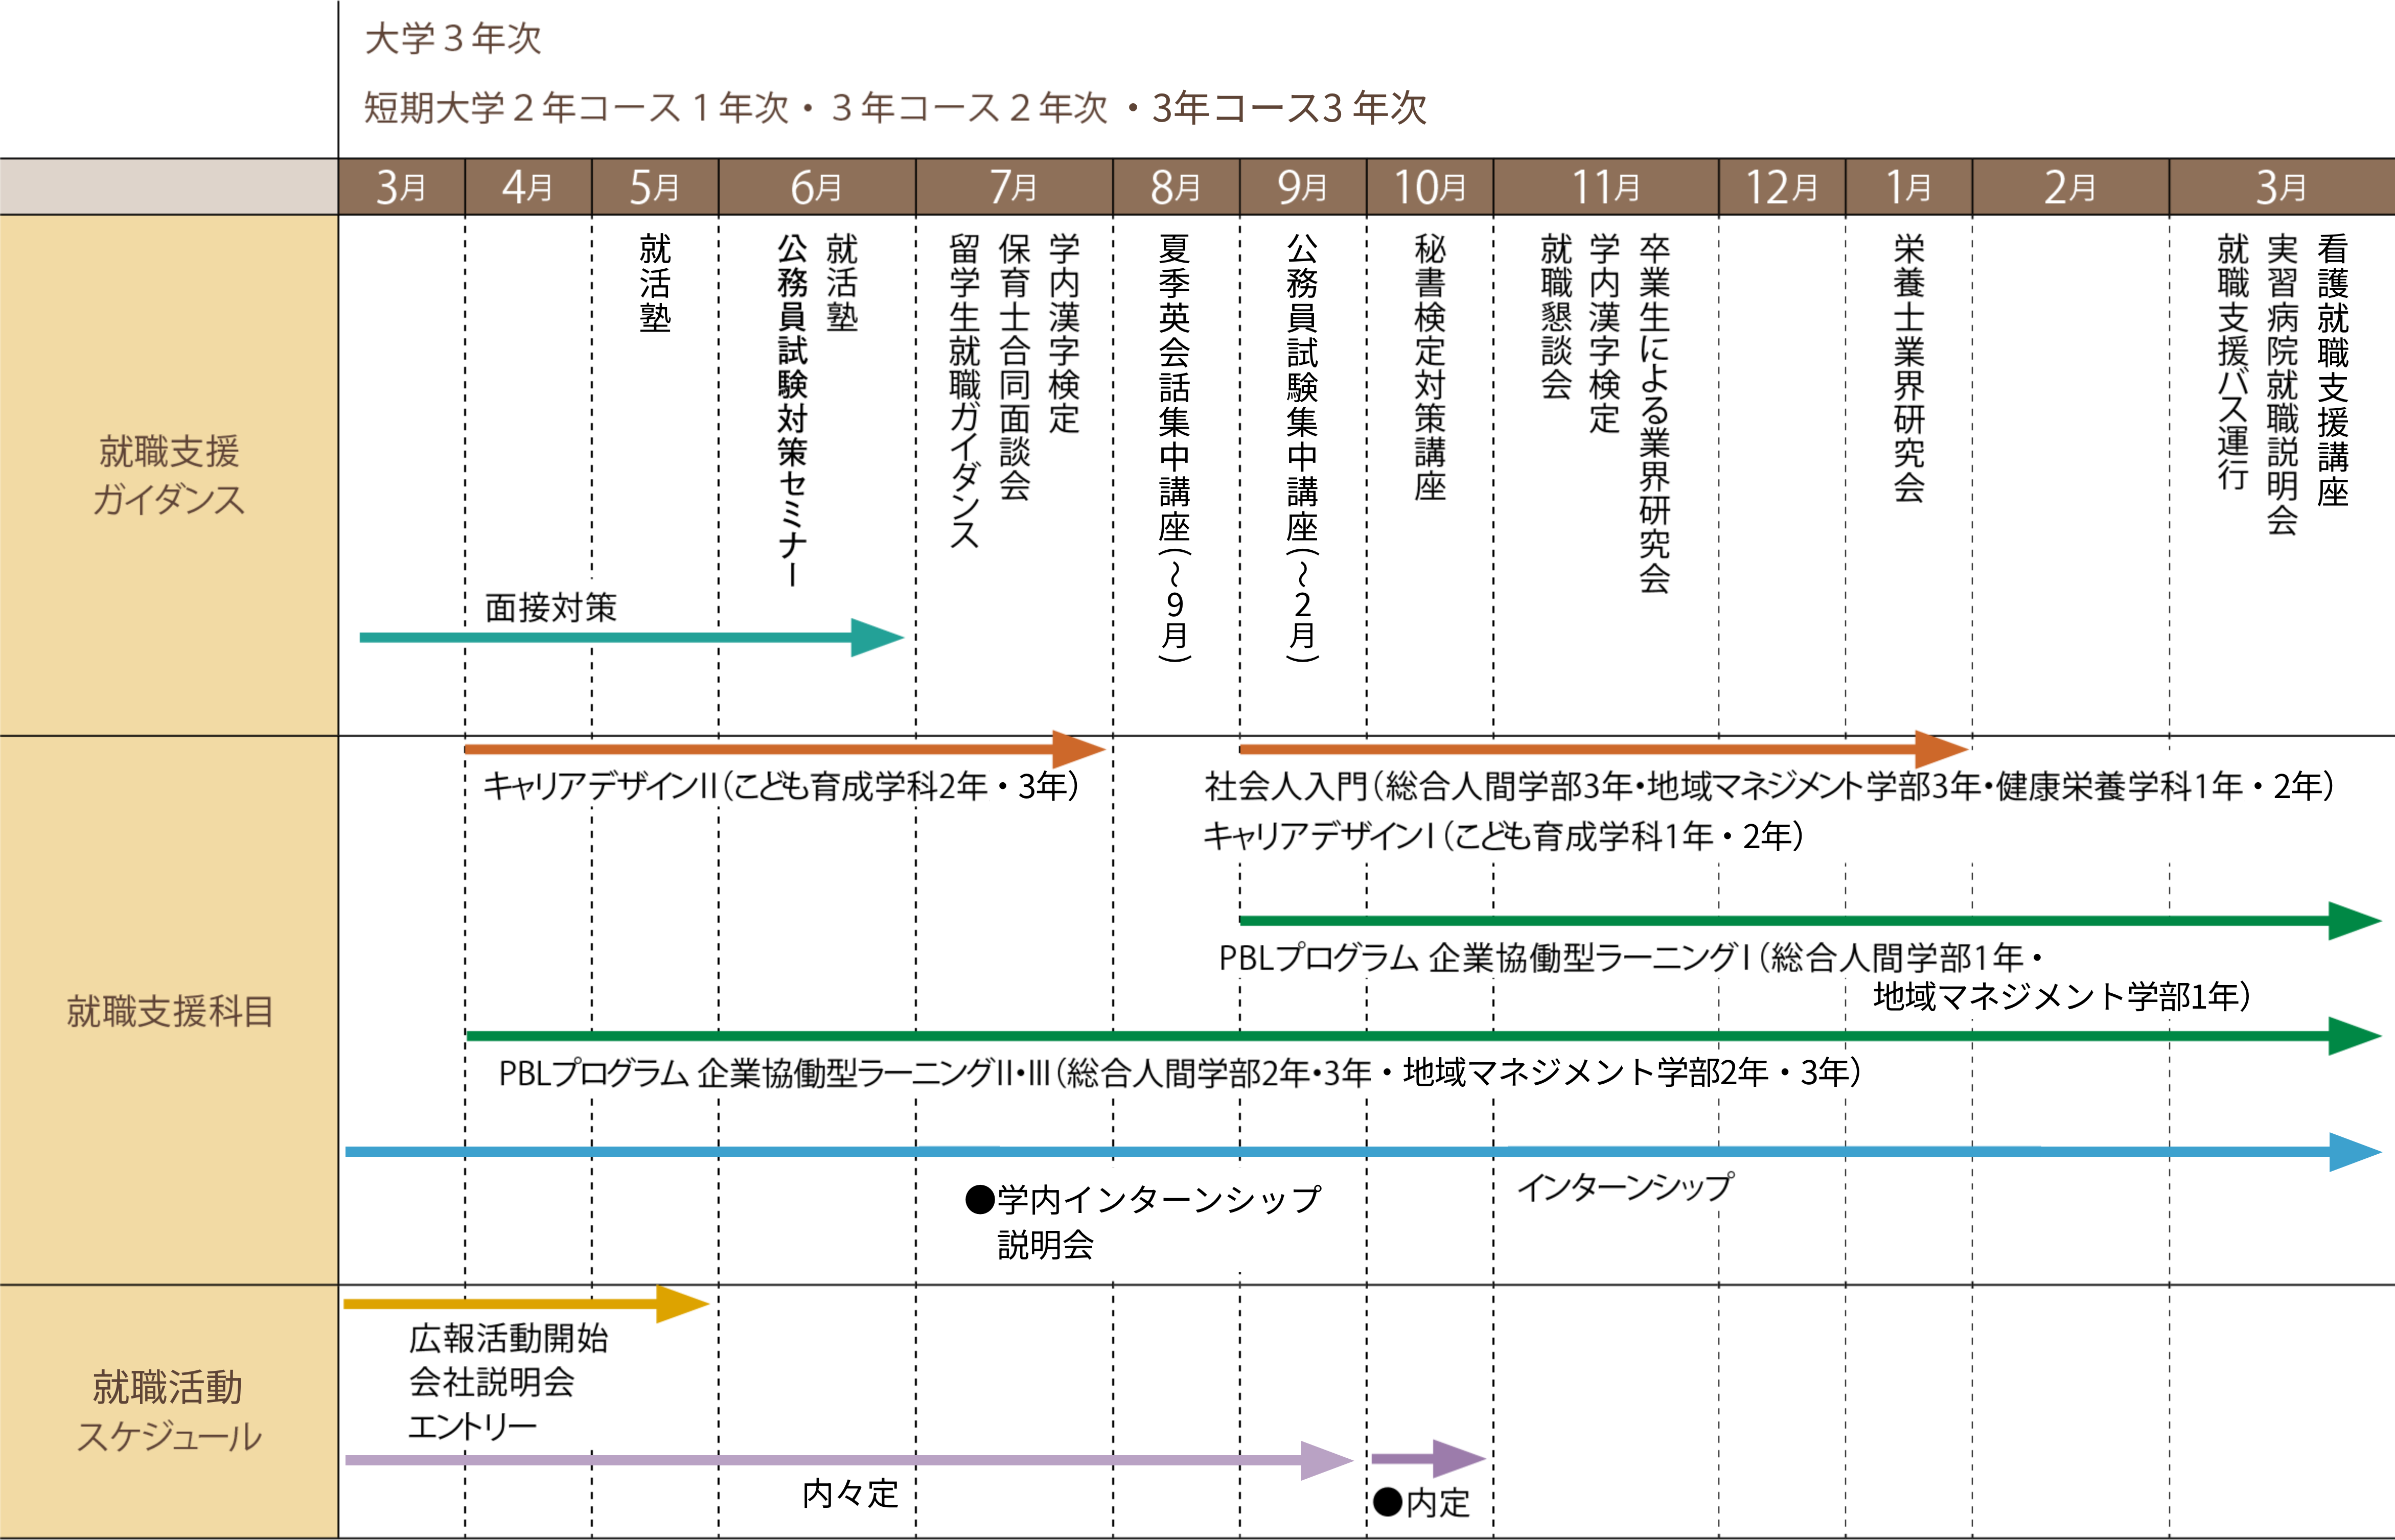The image size is (2395, 1540).
Task: Click the キャリアデザインII label
Action: [x=781, y=786]
